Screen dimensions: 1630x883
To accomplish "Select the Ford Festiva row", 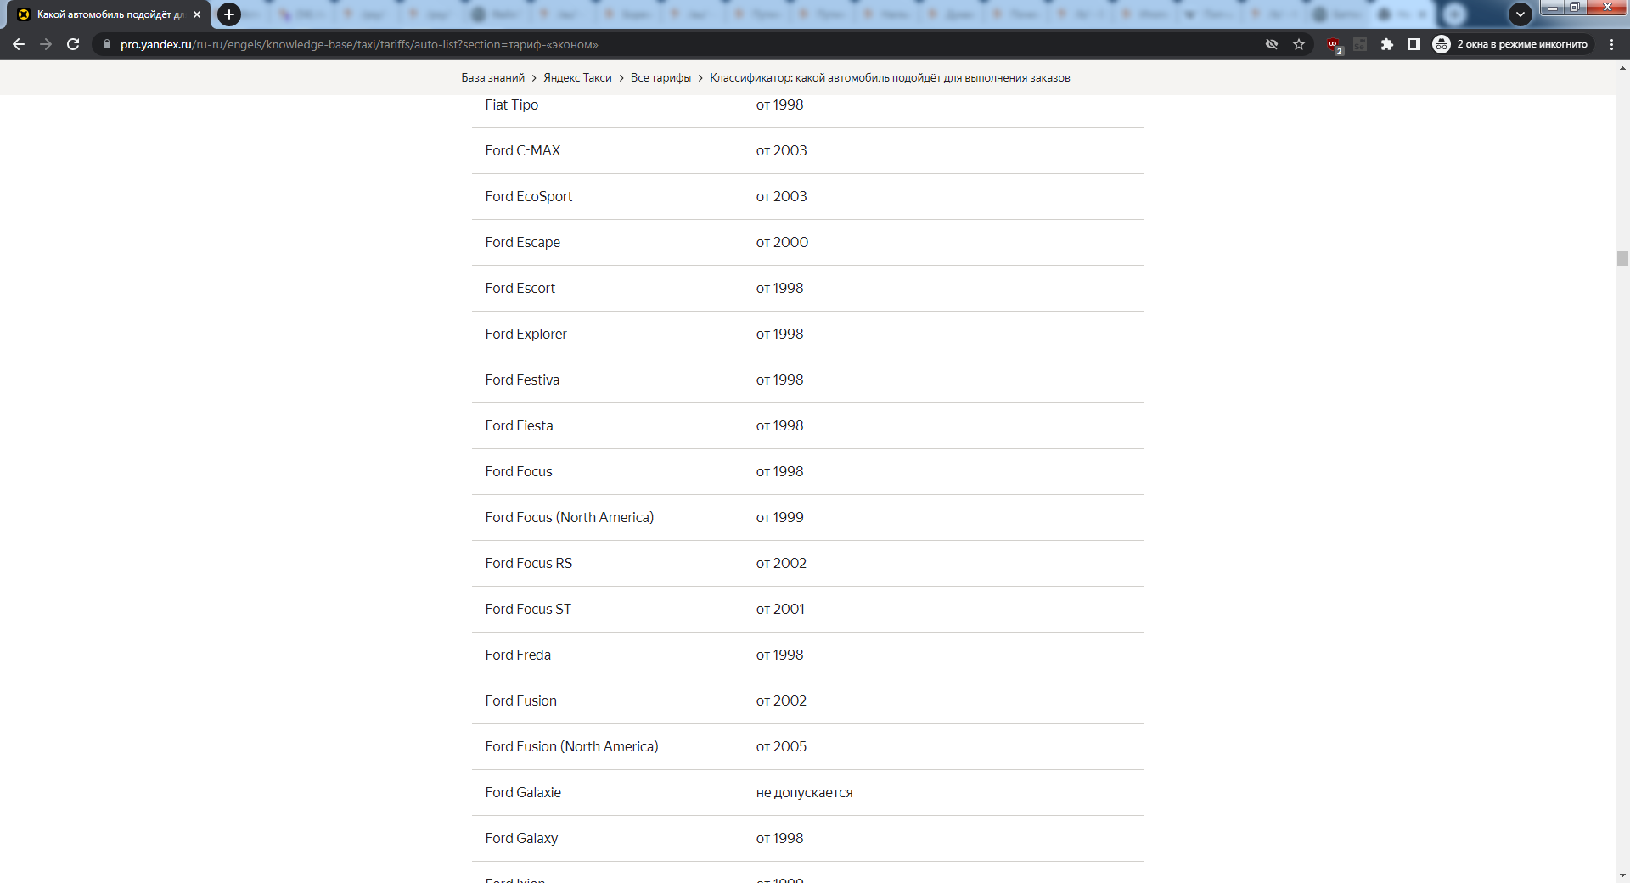I will pyautogui.click(x=808, y=380).
